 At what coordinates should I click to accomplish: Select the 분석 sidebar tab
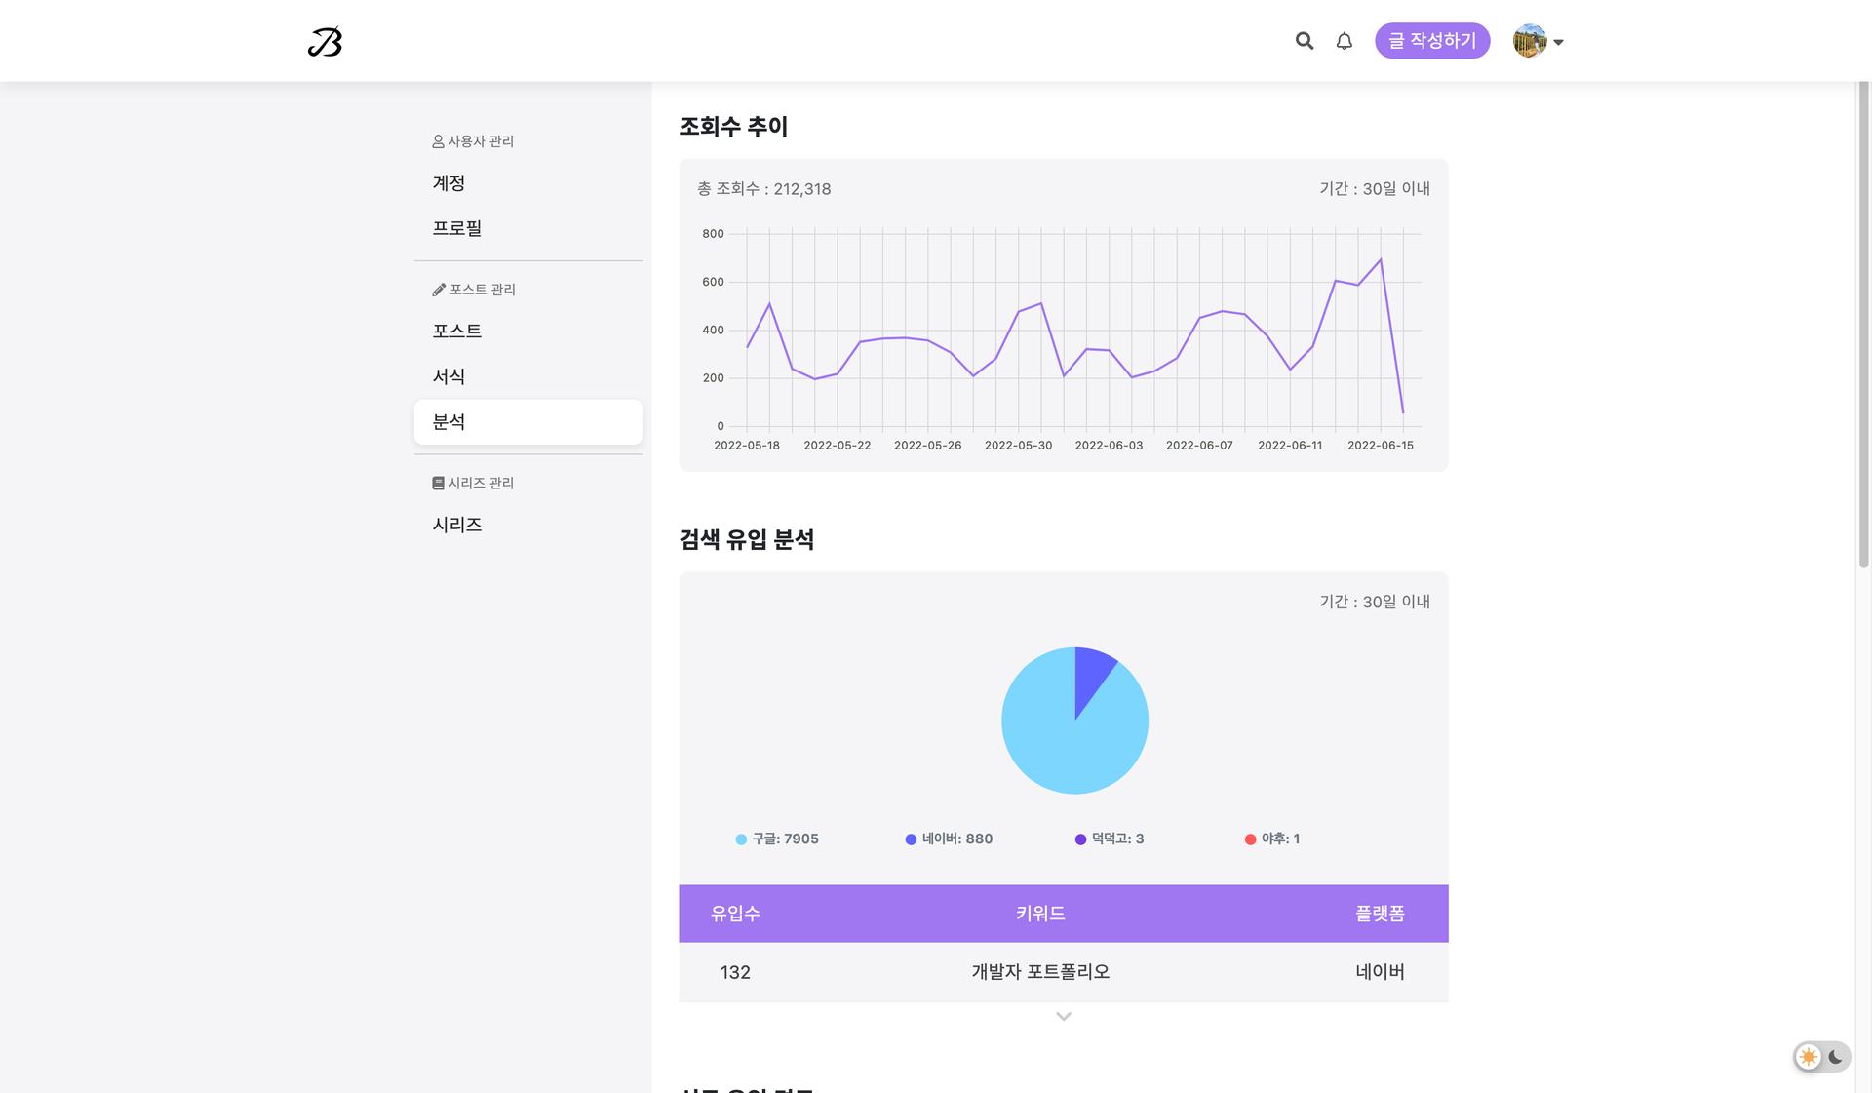(x=527, y=422)
